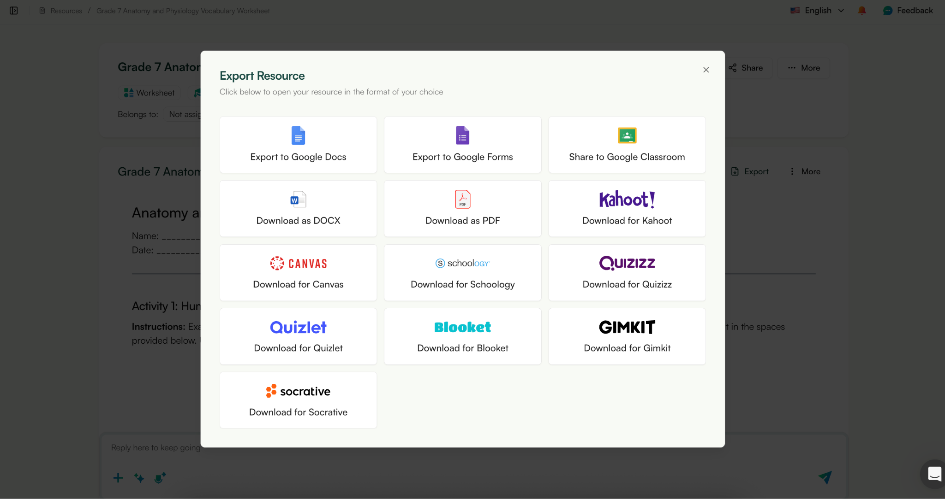Click the Quizlet logo
This screenshot has height=499, width=945.
click(298, 327)
